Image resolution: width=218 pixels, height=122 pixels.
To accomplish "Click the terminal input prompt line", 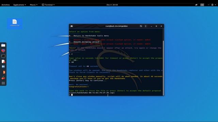I will click(116, 95).
